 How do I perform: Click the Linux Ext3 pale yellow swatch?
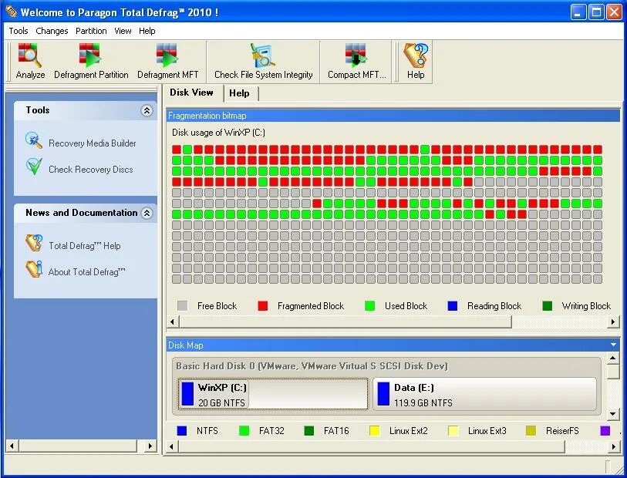click(453, 430)
